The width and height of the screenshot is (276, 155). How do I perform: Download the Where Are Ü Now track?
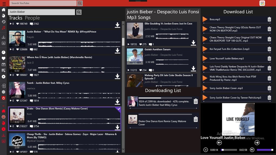tap(117, 76)
